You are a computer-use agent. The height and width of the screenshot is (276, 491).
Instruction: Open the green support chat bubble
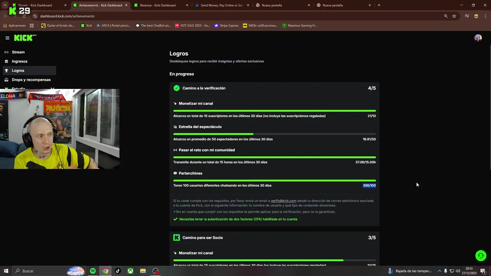[x=481, y=256]
